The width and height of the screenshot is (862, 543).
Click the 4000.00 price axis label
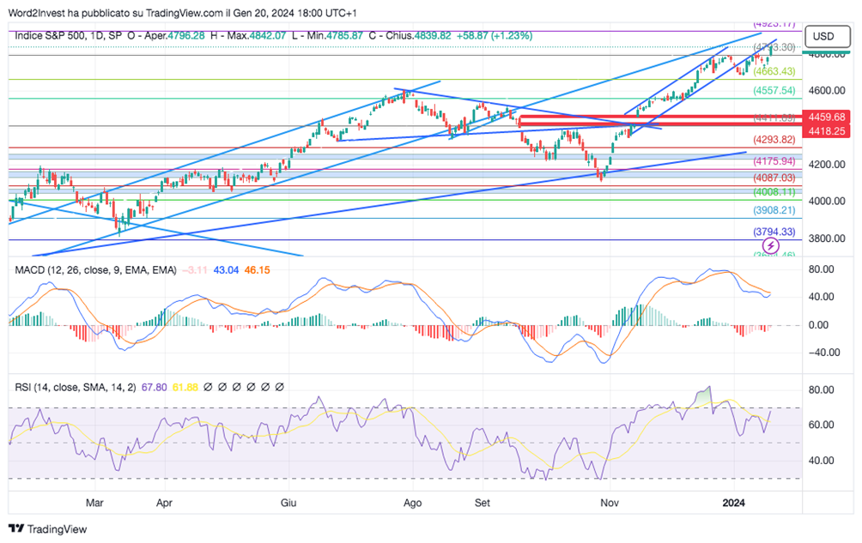point(827,201)
